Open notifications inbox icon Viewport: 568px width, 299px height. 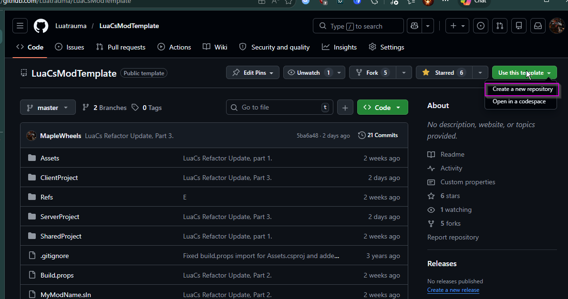[x=538, y=26]
